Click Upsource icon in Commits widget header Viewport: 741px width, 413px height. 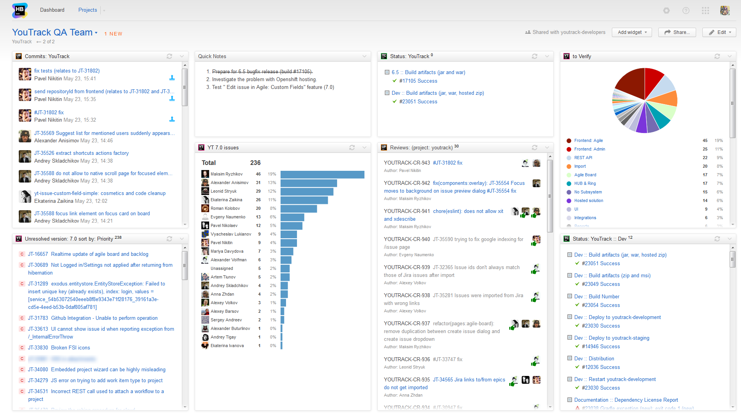[x=19, y=56]
